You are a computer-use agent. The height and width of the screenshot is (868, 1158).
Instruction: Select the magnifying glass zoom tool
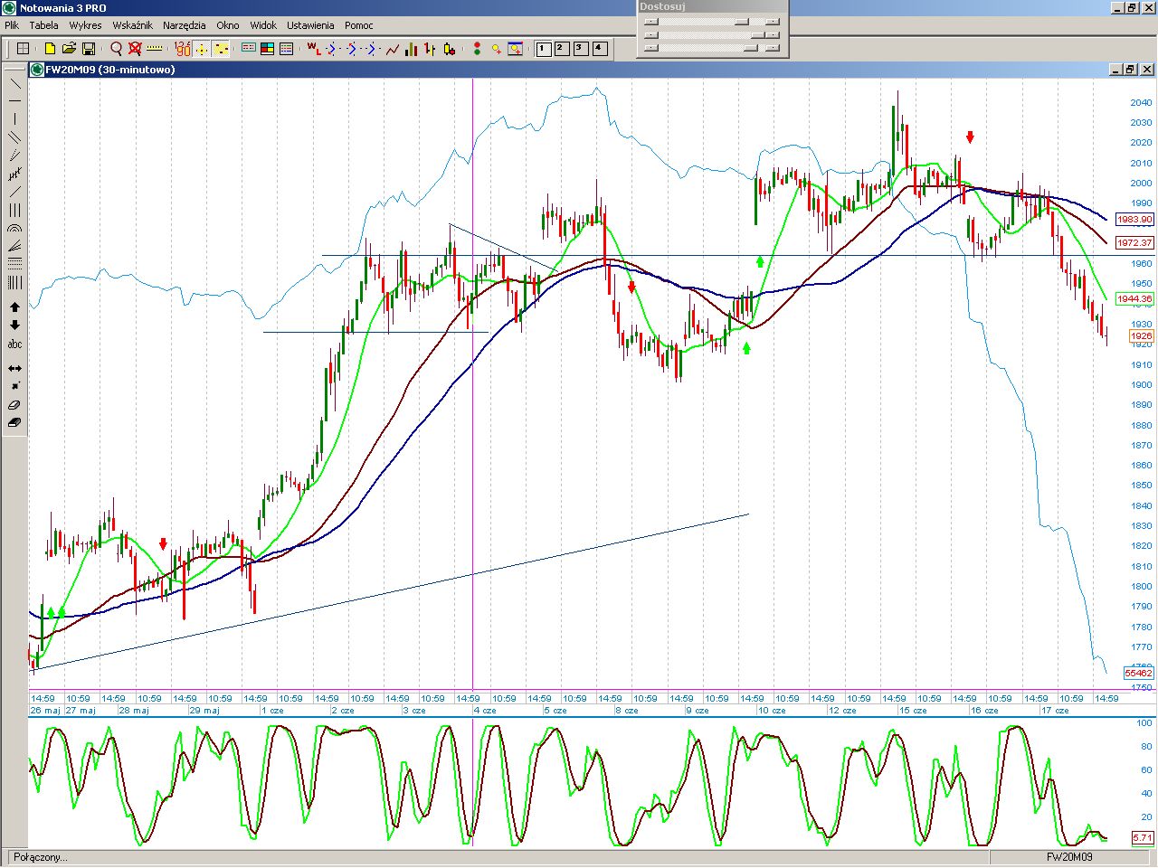click(116, 49)
